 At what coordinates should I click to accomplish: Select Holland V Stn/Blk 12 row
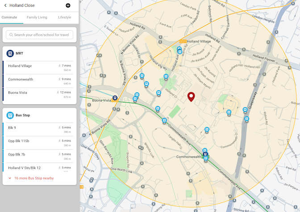39,167
